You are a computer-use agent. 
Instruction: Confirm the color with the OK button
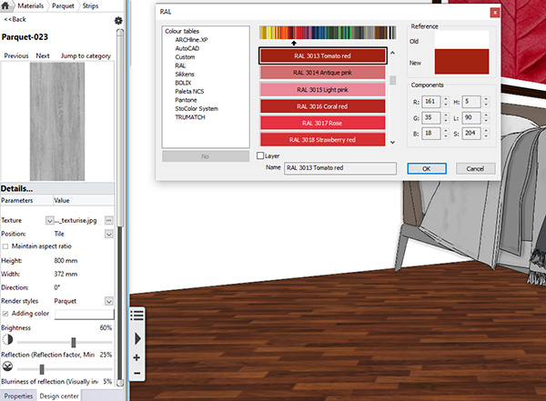point(426,168)
